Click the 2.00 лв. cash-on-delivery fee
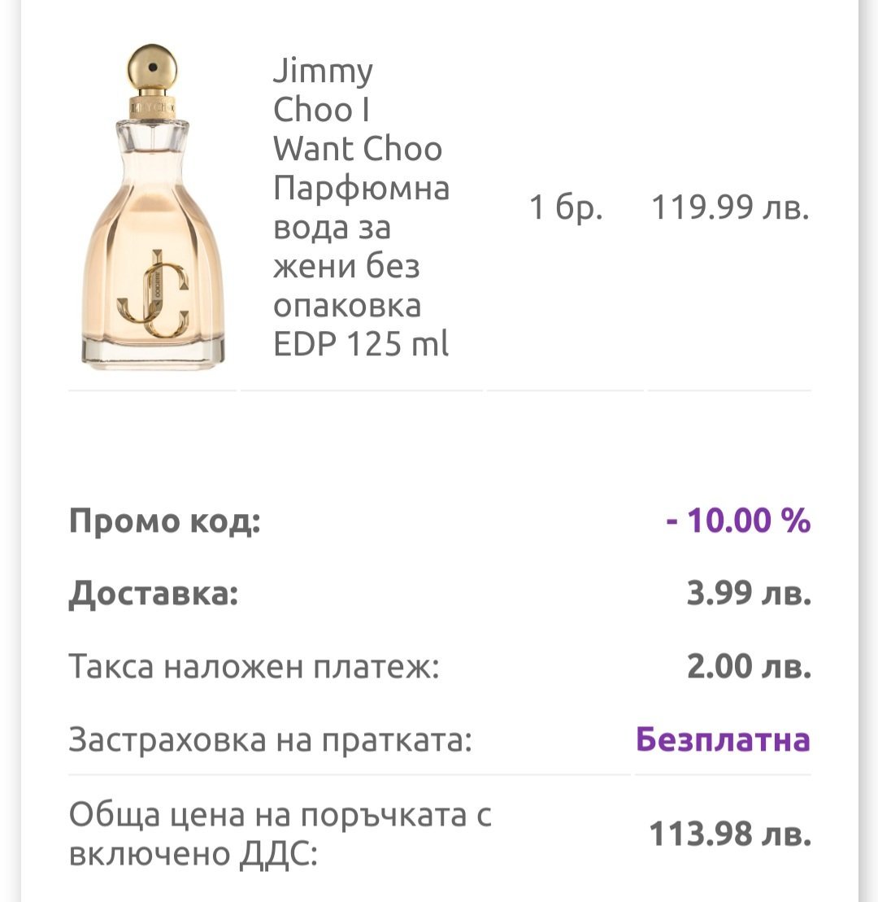Screen dimensions: 878x902 (x=749, y=668)
